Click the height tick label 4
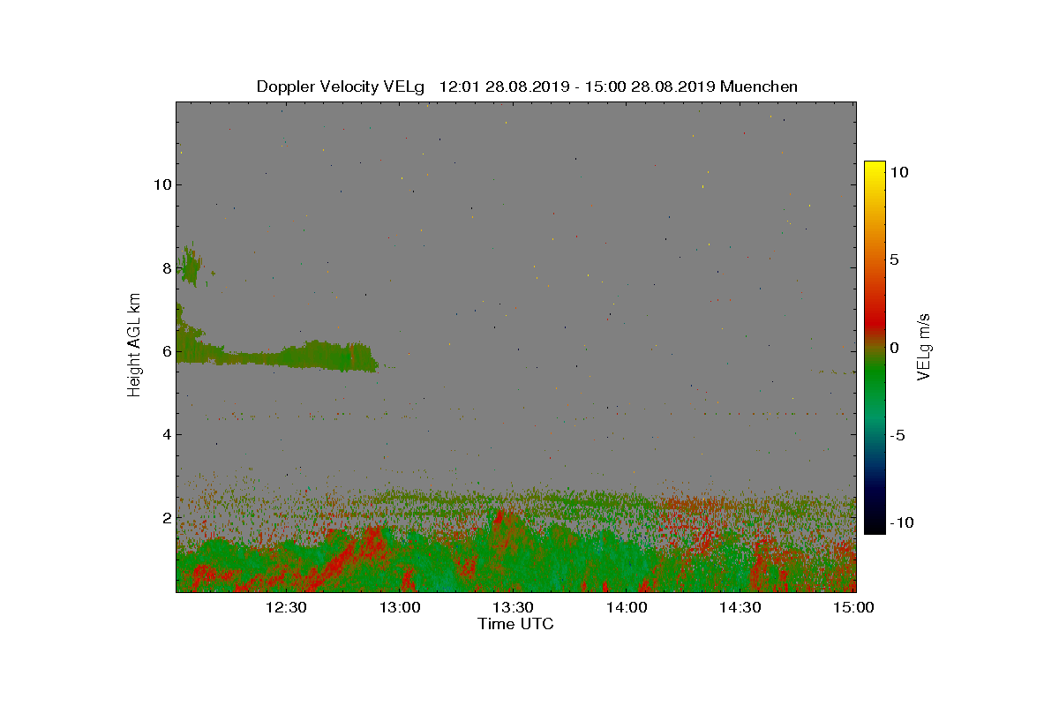Viewport: 1059px width, 706px height. (x=165, y=434)
